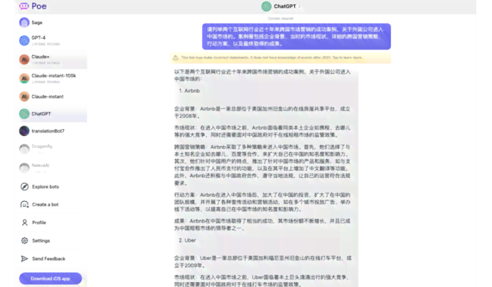The image size is (492, 287).
Task: Open the GPT-4 bot avatar
Action: [24, 40]
